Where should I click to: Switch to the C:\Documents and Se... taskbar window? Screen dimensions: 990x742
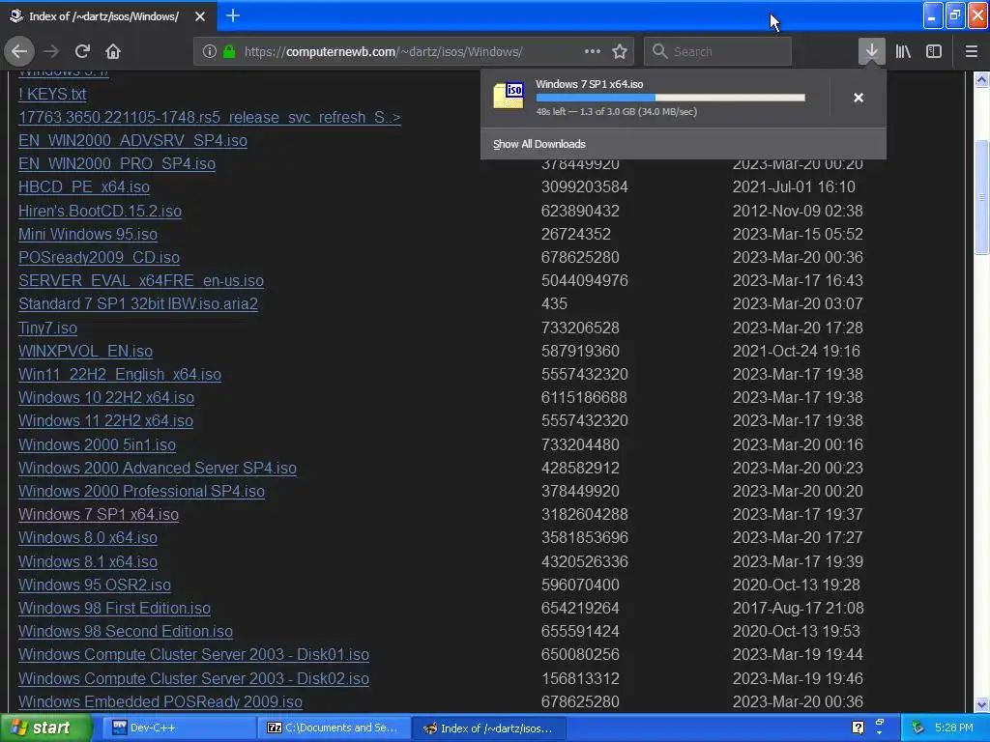[335, 728]
